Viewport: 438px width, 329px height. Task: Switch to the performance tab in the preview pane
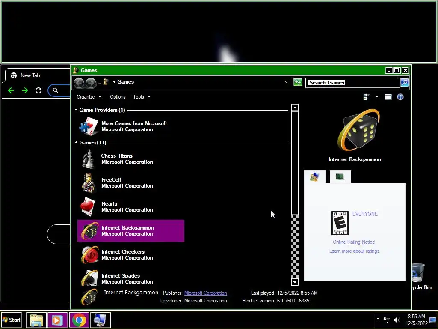pyautogui.click(x=340, y=176)
